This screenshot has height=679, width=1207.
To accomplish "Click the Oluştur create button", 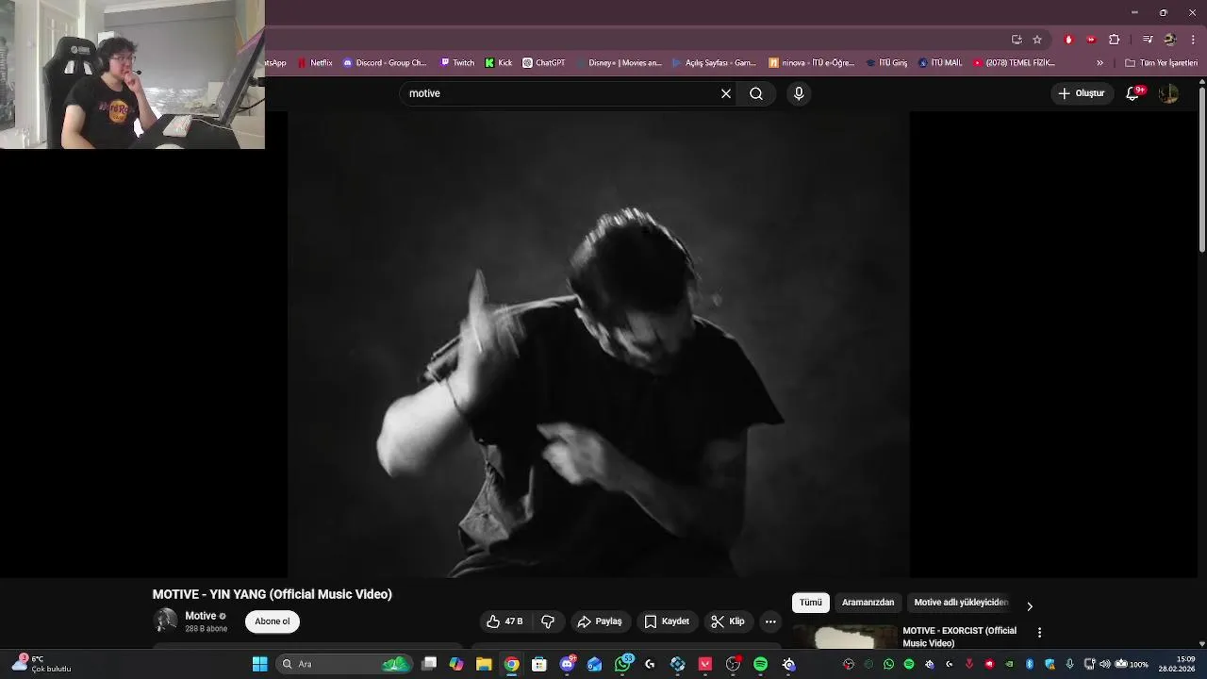I will click(x=1081, y=93).
